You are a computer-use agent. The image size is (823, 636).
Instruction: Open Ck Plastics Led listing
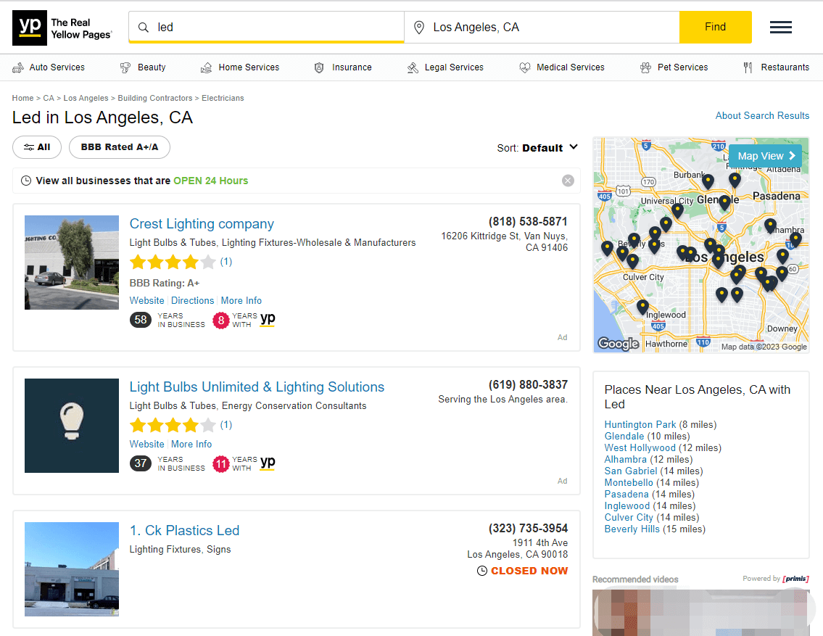click(x=184, y=531)
